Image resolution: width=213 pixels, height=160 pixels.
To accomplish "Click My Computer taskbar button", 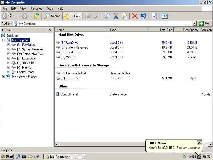I will (64, 157).
